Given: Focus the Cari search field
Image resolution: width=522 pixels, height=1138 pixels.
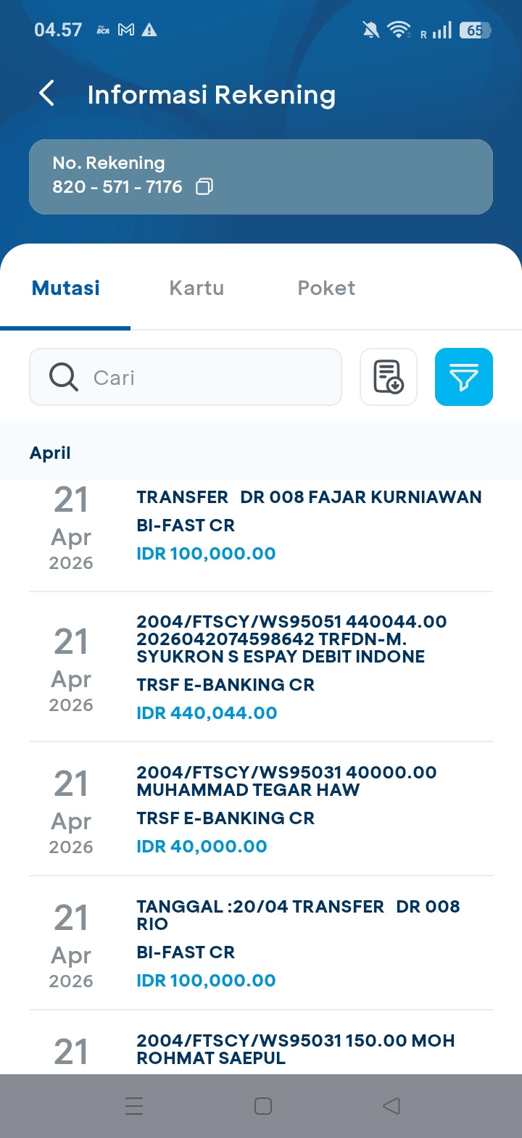Looking at the screenshot, I should tap(186, 377).
